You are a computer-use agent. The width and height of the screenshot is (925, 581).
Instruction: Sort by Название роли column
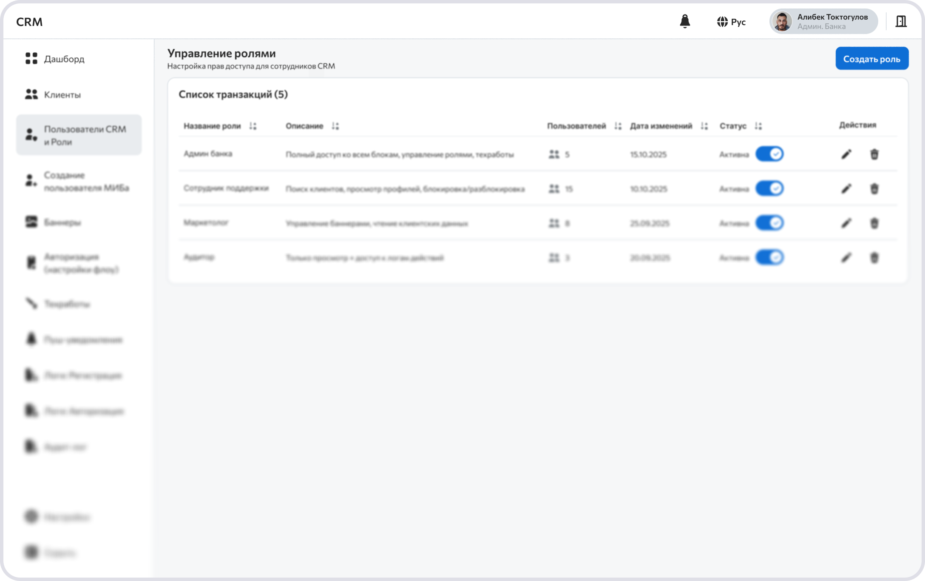point(253,126)
